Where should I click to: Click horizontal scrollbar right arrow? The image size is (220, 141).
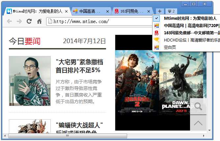tap(204, 136)
